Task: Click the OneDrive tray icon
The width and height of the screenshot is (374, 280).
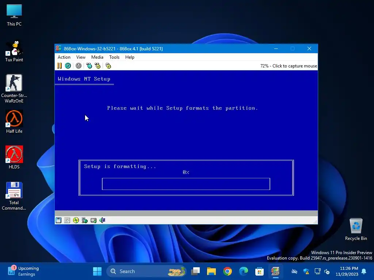Action: (x=295, y=271)
